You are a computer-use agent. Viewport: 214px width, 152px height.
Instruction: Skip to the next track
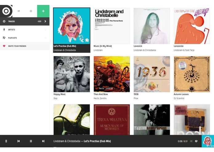[x=43, y=141]
